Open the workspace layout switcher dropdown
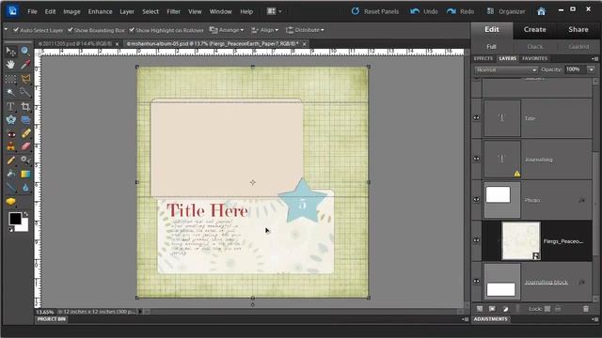The width and height of the screenshot is (602, 338). [274, 11]
